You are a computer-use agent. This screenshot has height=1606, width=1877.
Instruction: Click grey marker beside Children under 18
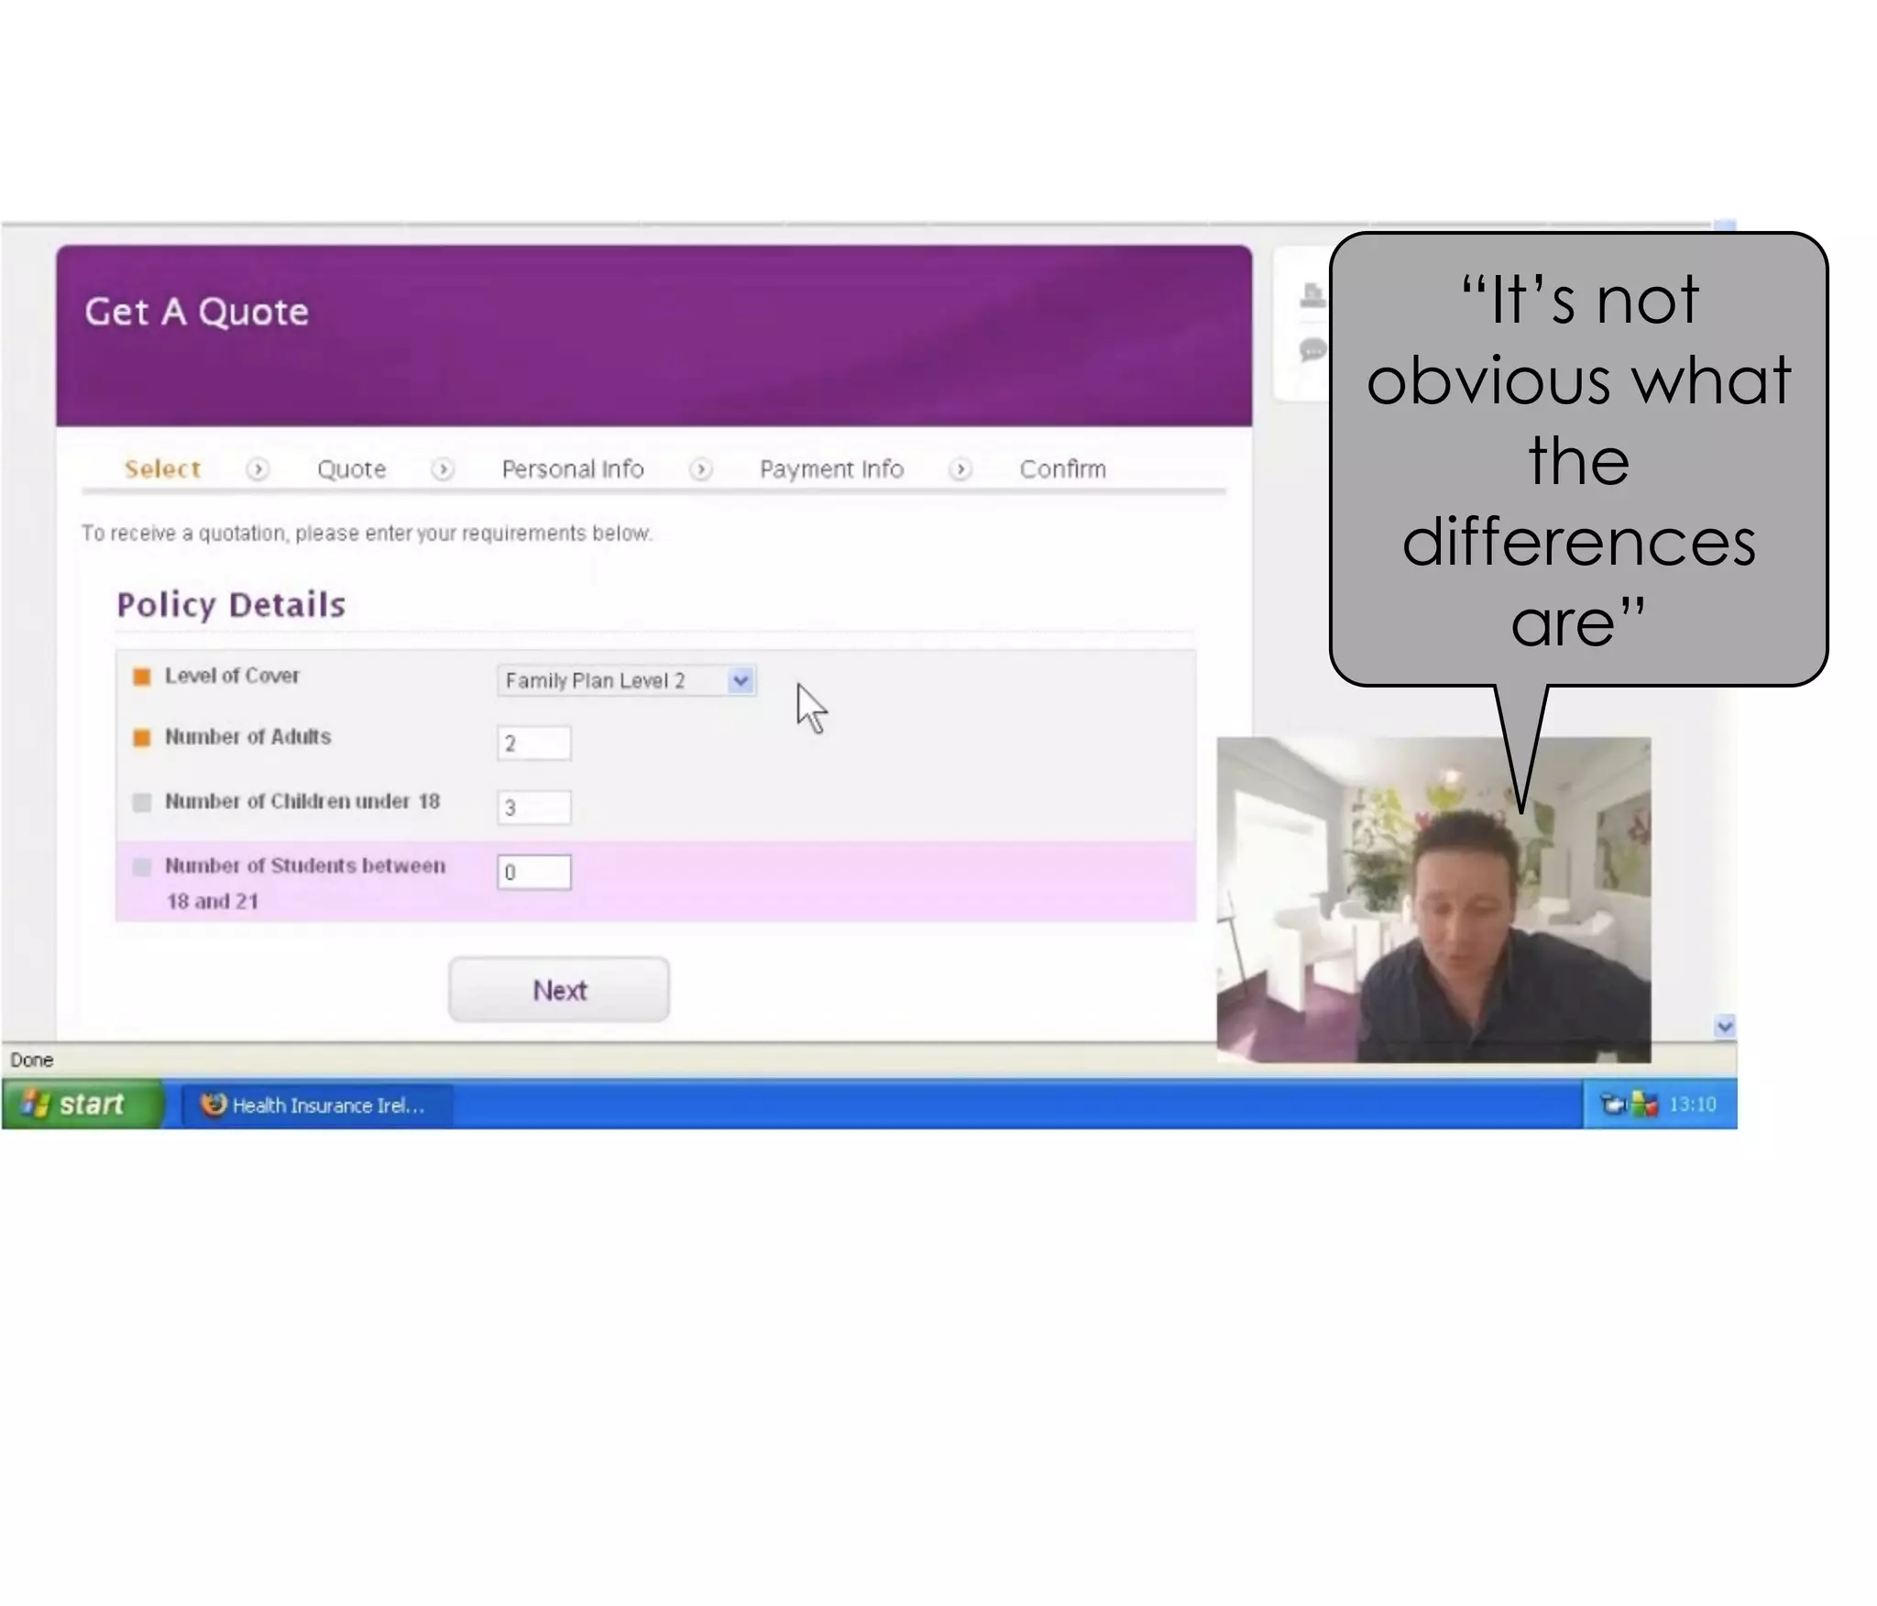142,803
